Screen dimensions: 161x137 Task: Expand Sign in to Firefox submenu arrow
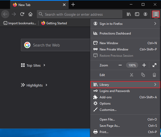point(155,24)
